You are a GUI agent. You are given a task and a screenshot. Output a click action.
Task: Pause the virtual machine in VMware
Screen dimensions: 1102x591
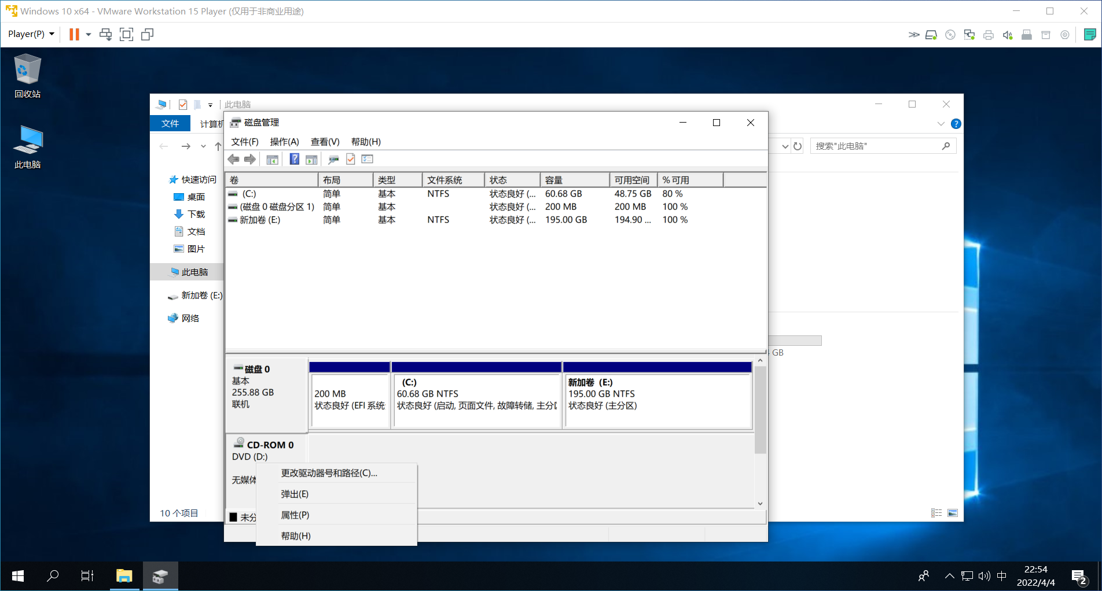click(x=74, y=34)
